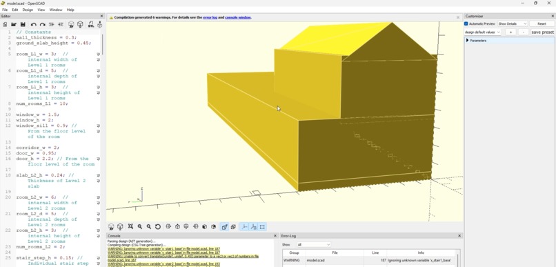Open the File menu
Screen dimensions: 556x267
click(5, 10)
